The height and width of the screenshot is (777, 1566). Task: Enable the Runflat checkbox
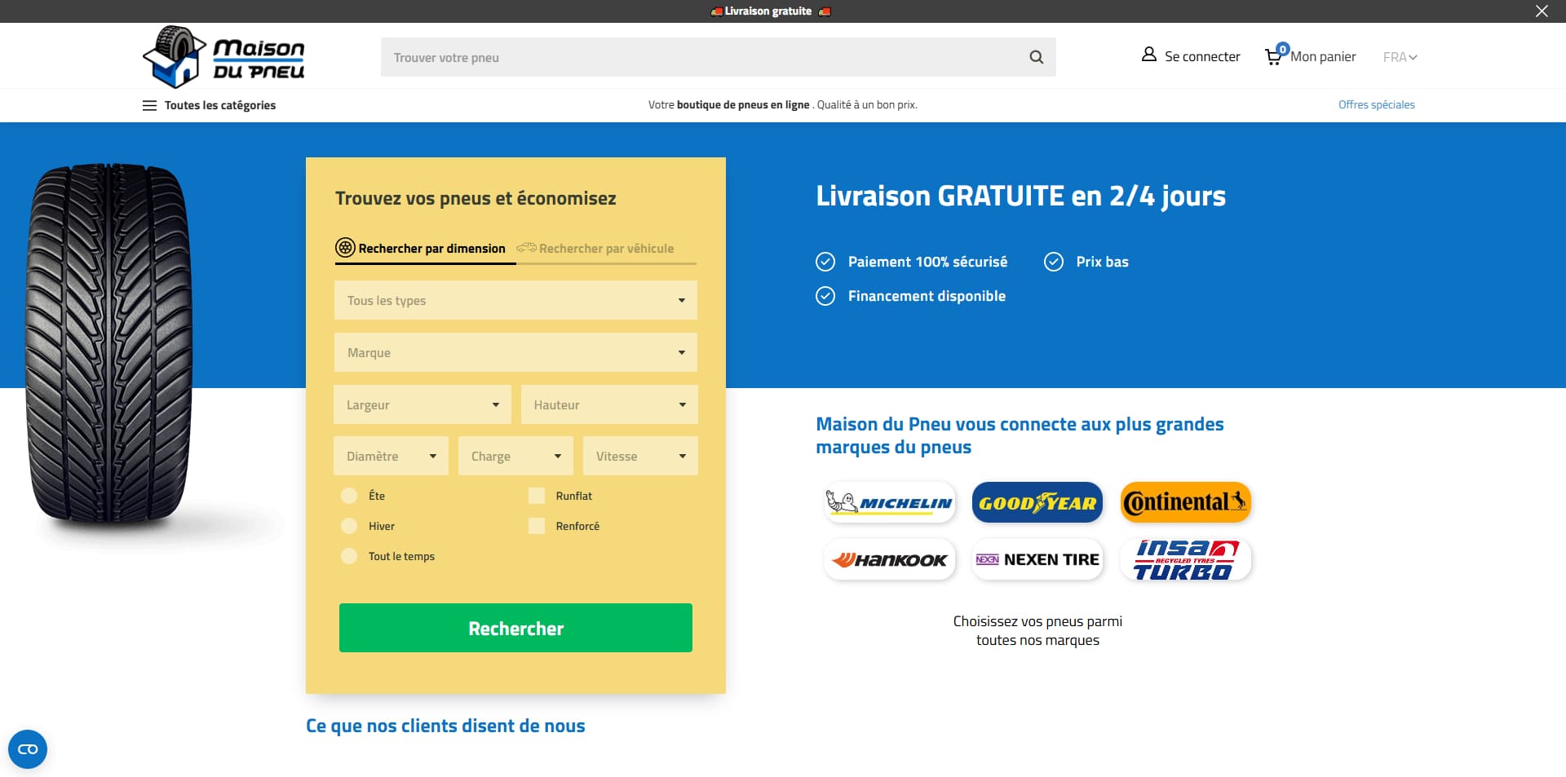coord(537,496)
